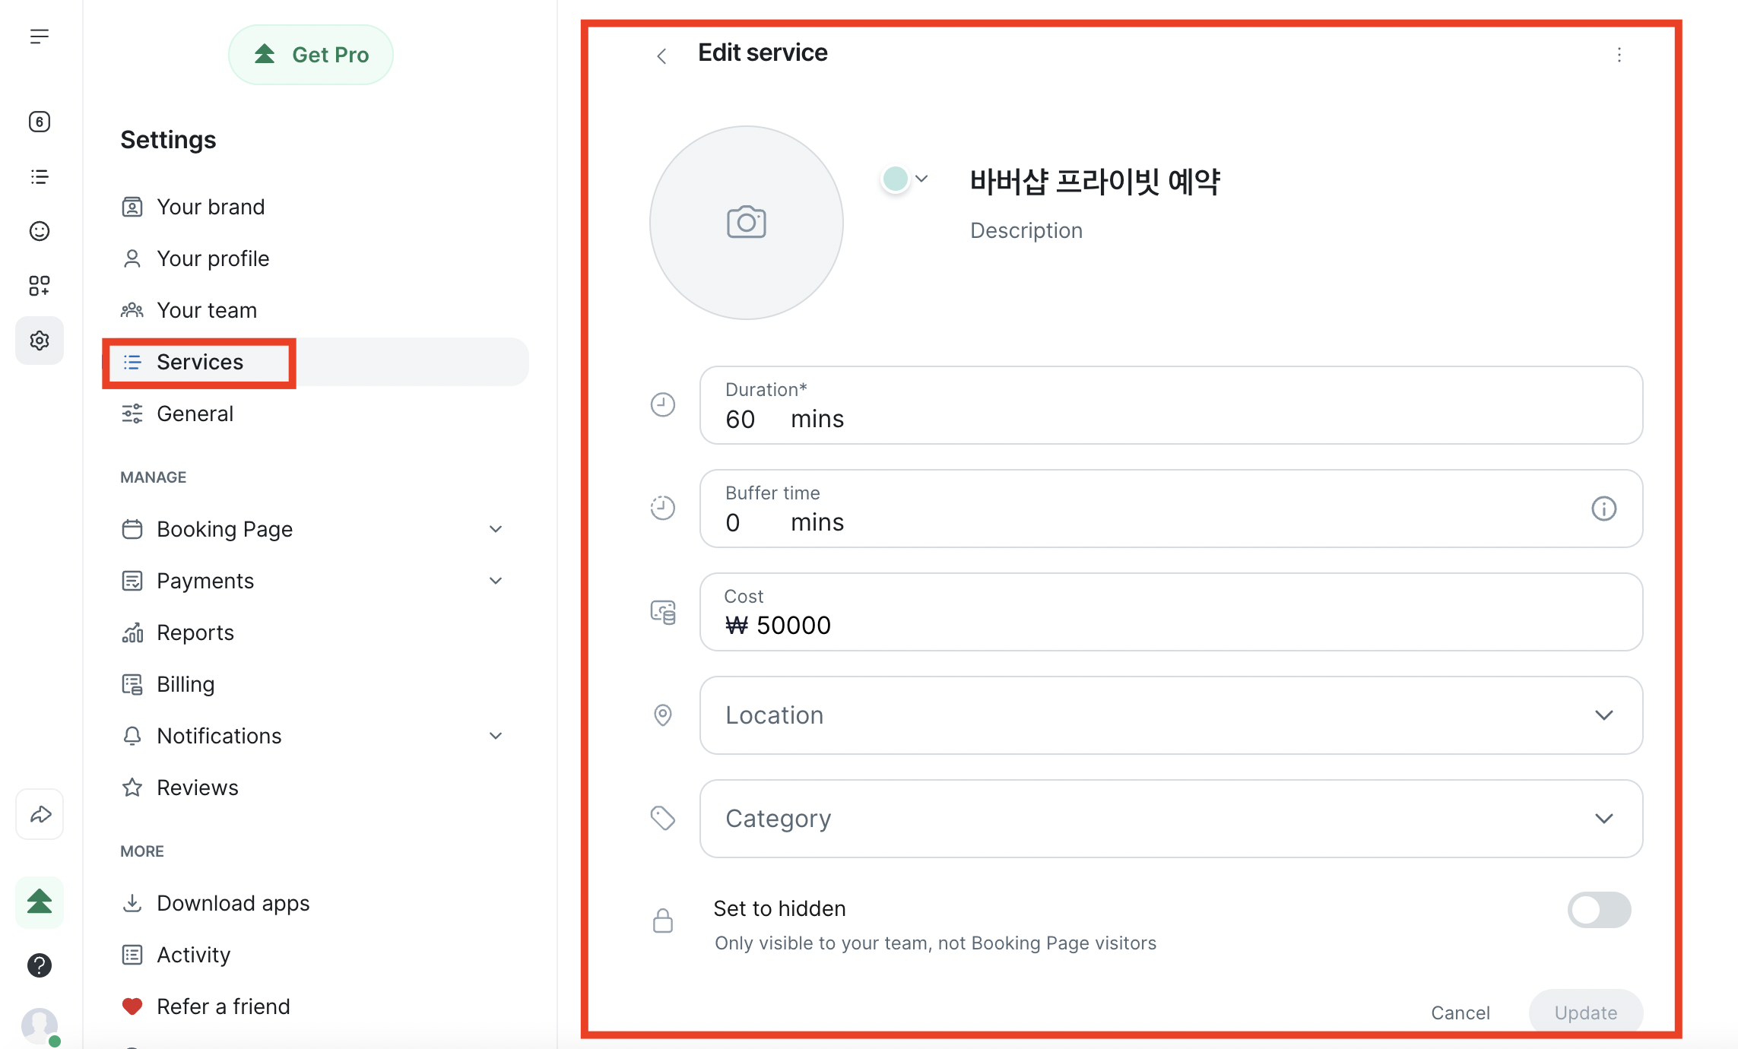Open the three-dot service options menu
Viewport: 1738px width, 1049px height.
click(1619, 55)
